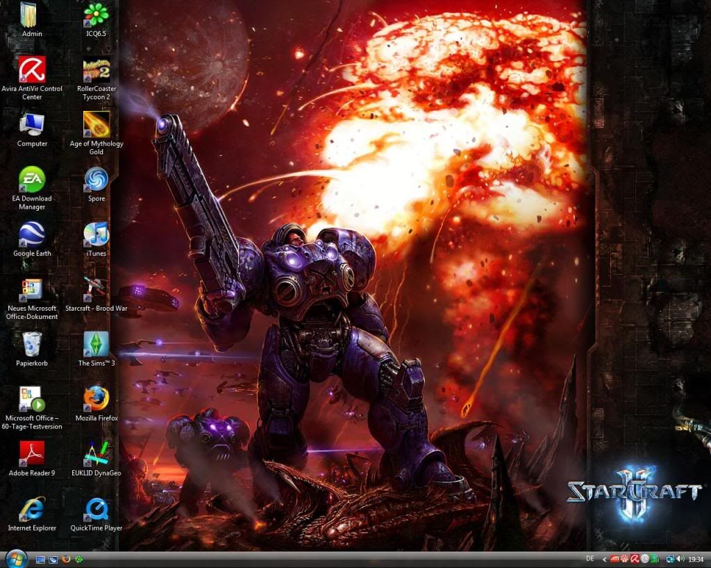Image resolution: width=711 pixels, height=568 pixels.
Task: Select the QuickTime Player shortcut
Action: [96, 510]
